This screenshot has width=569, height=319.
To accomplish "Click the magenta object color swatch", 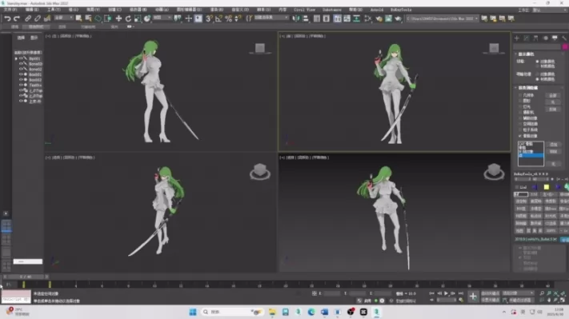I will click(x=565, y=46).
